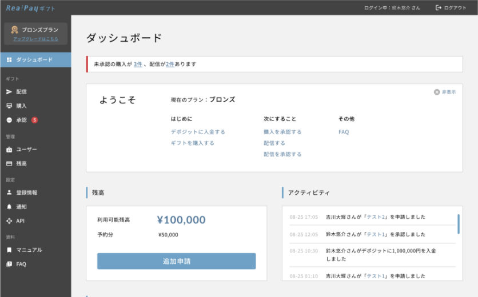Open the ダッシュボード menu item
Viewport: 478px width, 297px height.
[x=35, y=60]
